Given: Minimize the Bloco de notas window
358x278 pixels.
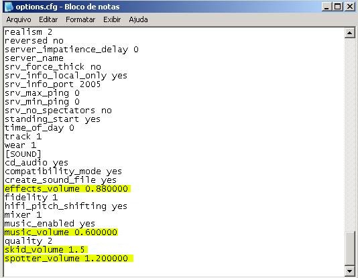Looking at the screenshot, I should [x=326, y=7].
